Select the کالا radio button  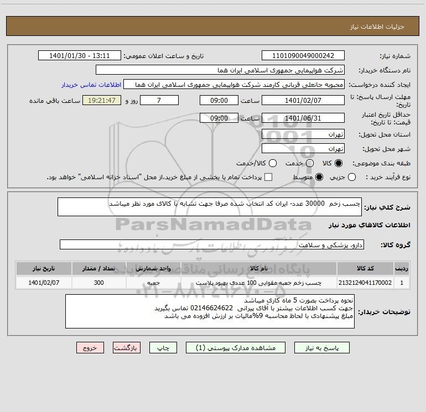339,163
